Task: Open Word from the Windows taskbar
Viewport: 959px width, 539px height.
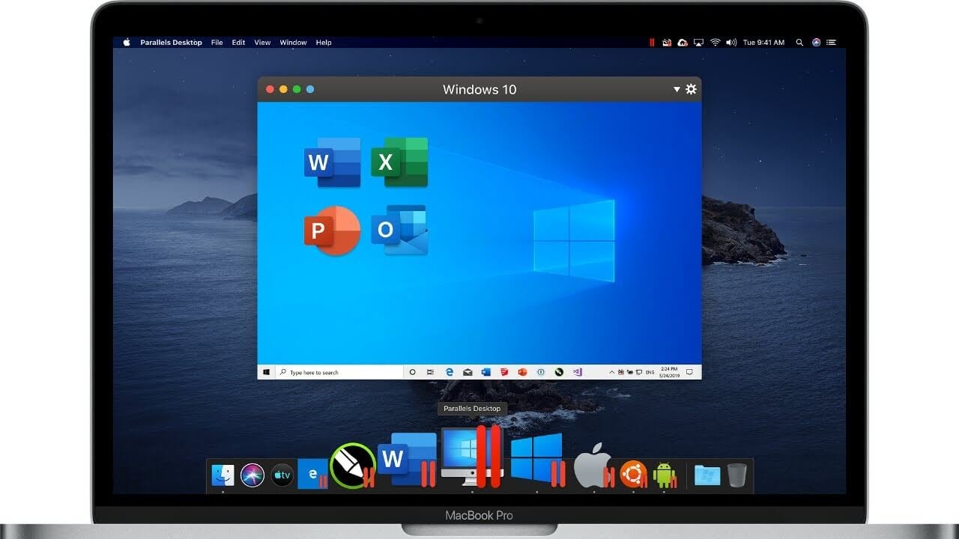Action: point(485,372)
